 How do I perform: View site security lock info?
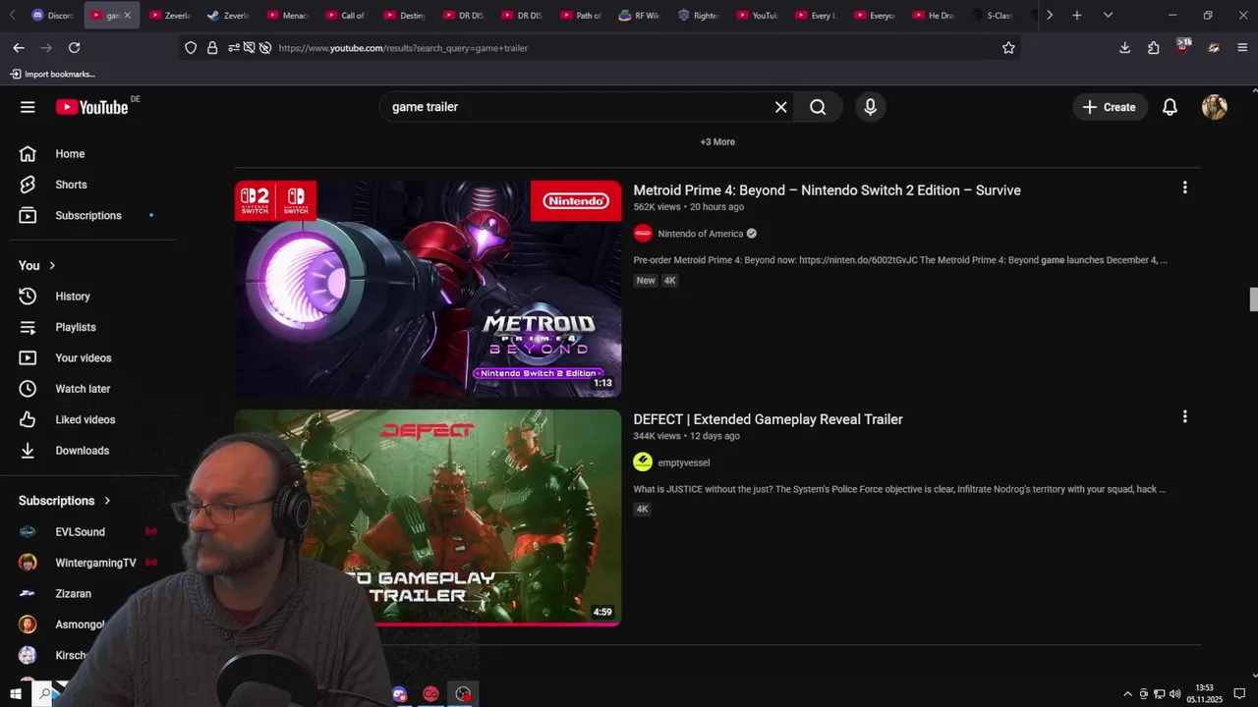tap(212, 47)
